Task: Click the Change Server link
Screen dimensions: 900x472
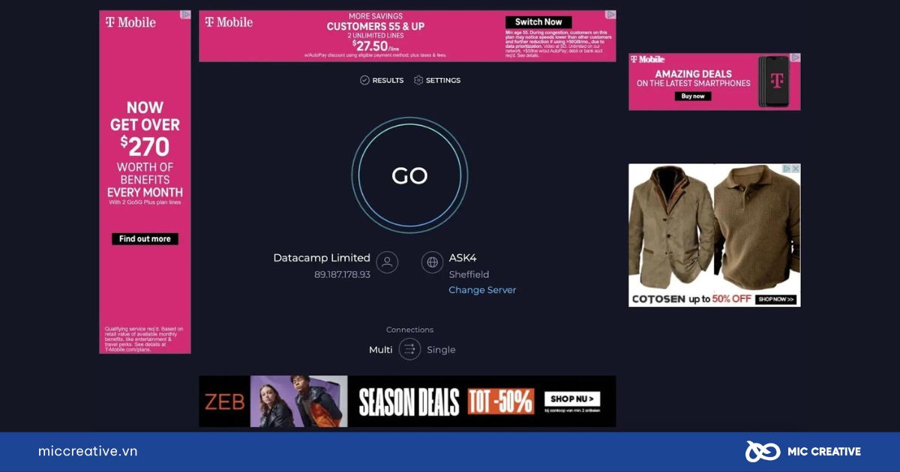Action: (x=482, y=290)
